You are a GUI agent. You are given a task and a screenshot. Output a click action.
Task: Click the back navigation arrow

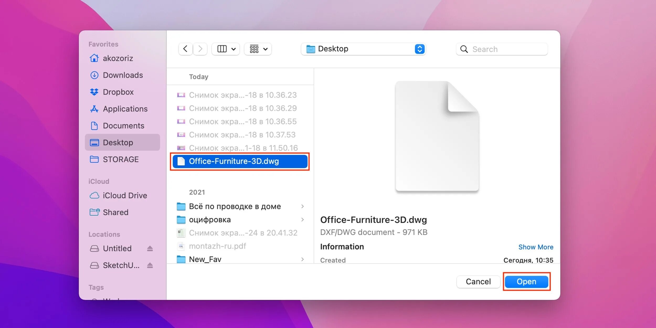(x=185, y=49)
